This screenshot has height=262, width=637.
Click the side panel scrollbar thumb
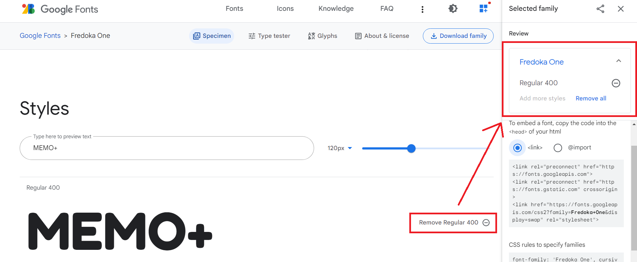click(x=634, y=198)
